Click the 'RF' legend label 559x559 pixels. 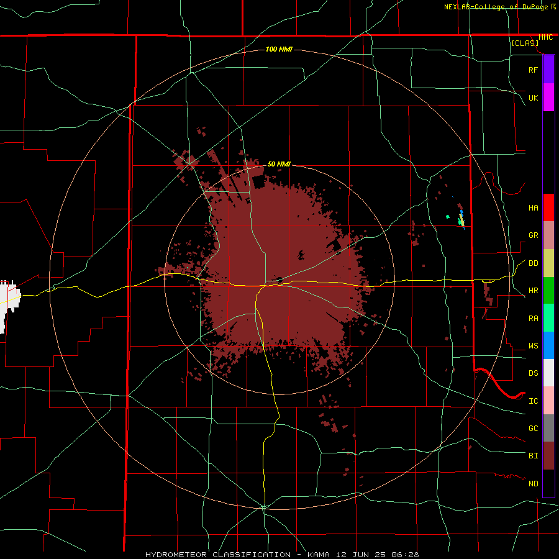click(x=533, y=70)
